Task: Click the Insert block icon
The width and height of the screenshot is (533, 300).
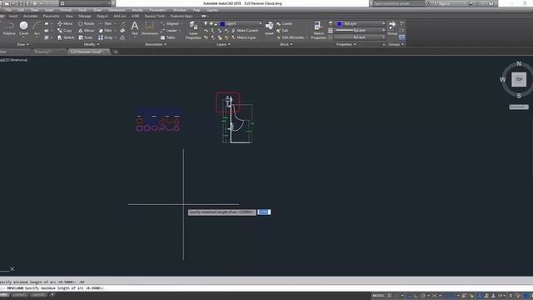Action: 269,28
